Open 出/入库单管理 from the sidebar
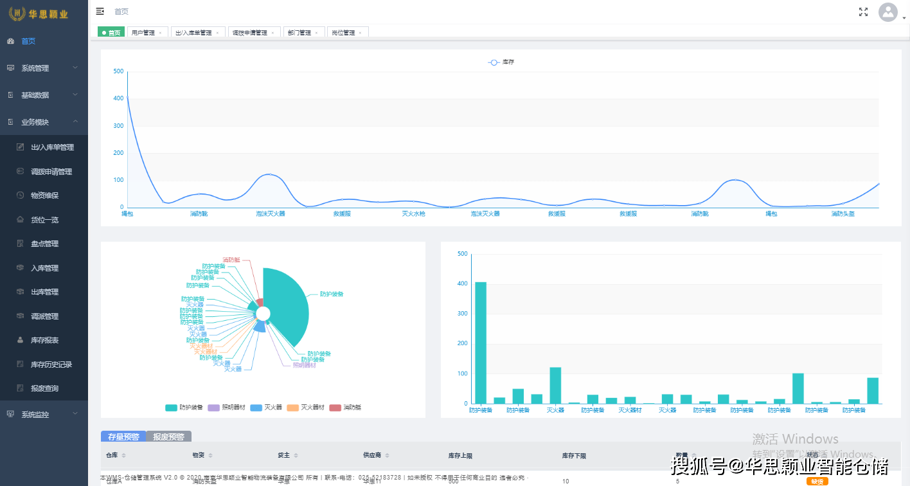 click(44, 147)
